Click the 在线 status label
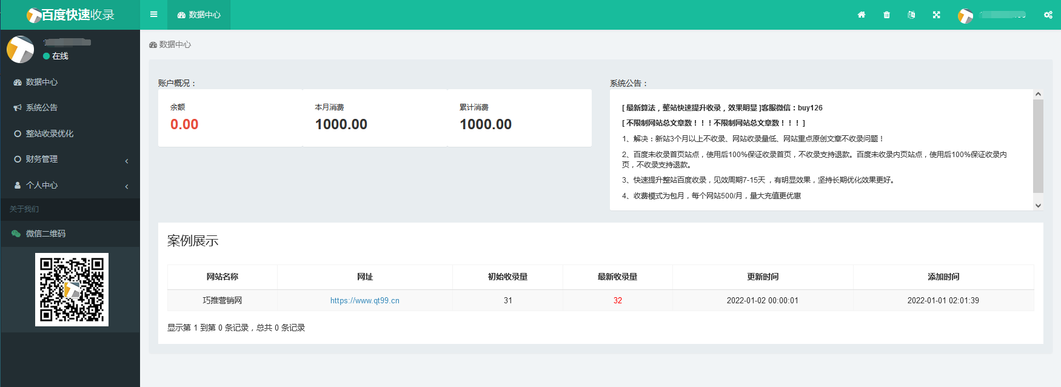Image resolution: width=1061 pixels, height=387 pixels. pos(60,56)
